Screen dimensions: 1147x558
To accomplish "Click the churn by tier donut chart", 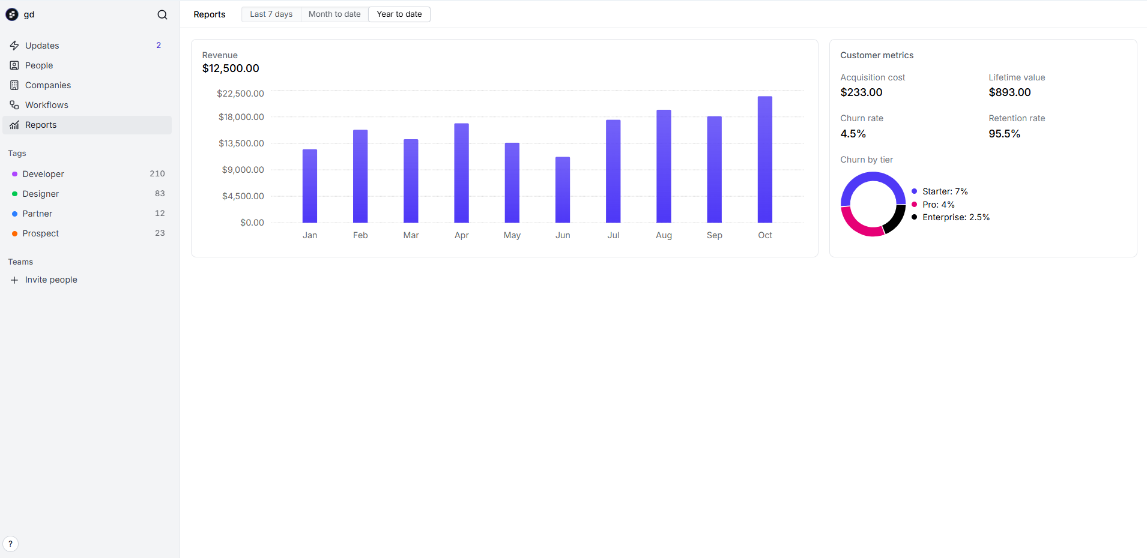I will [873, 204].
